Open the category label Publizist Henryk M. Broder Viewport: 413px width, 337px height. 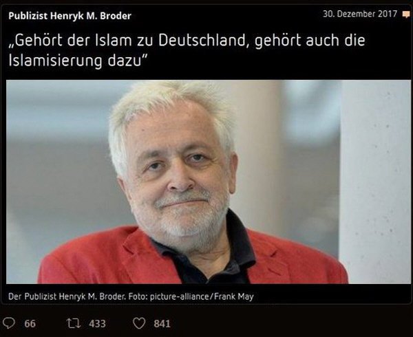pos(70,16)
